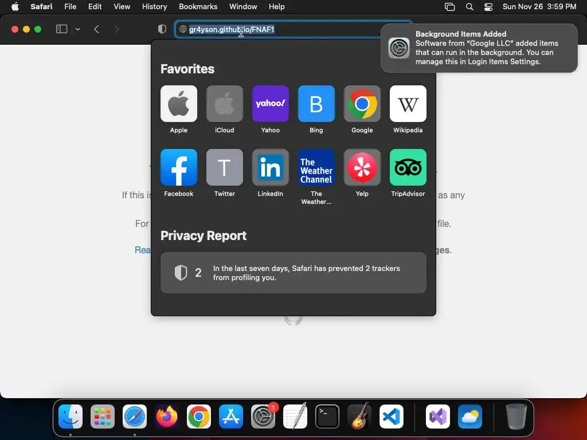
Task: Open the Window menu
Action: click(243, 7)
